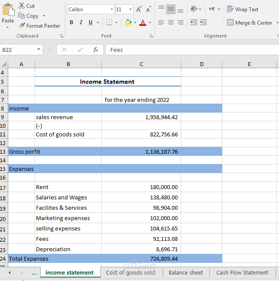Open the font name dropdown
This screenshot has height=281, width=279.
pos(112,9)
